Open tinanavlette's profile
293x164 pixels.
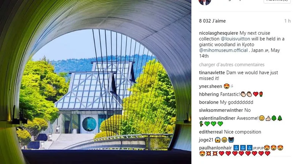click(x=212, y=73)
